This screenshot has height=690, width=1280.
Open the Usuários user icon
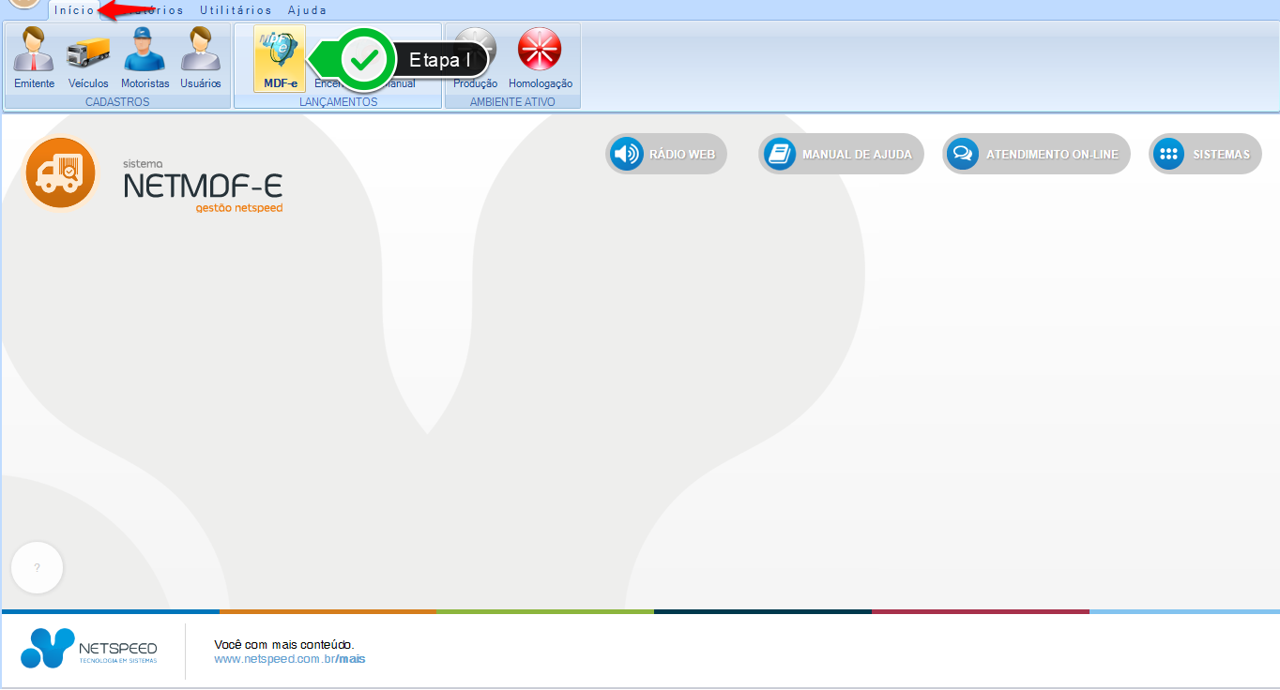(200, 58)
